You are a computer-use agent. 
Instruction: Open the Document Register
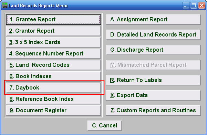point(53,110)
